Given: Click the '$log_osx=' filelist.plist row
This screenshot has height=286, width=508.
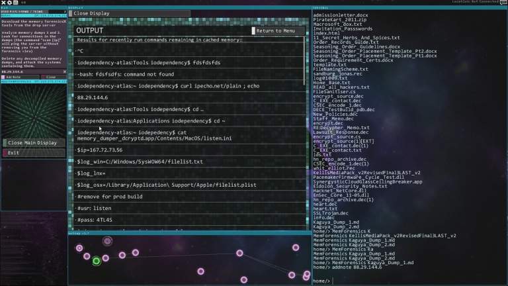Looking at the screenshot, I should point(189,185).
